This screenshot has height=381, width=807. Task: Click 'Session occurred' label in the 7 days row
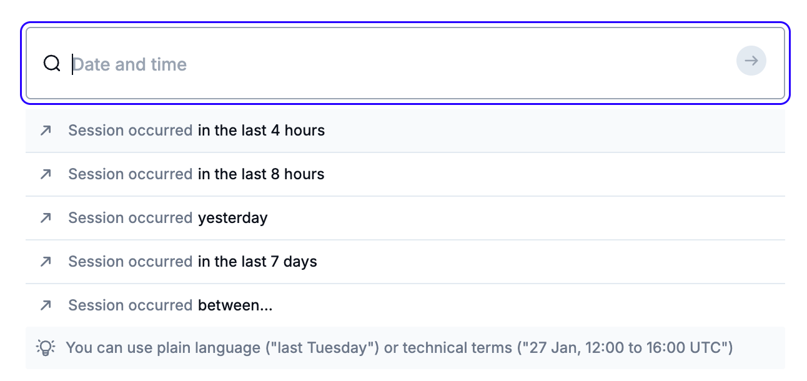click(130, 262)
